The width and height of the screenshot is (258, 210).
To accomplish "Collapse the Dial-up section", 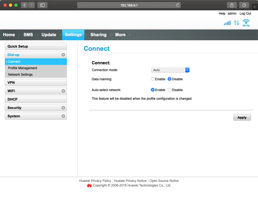I will click(63, 55).
